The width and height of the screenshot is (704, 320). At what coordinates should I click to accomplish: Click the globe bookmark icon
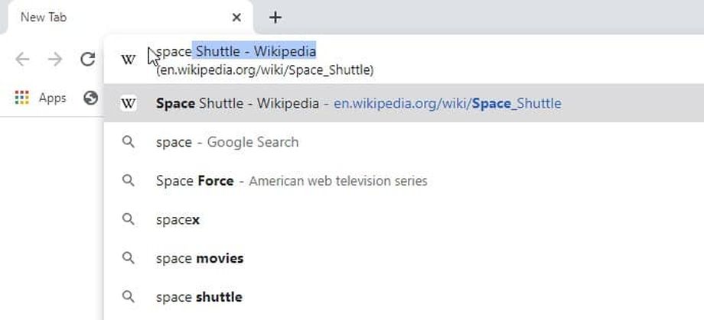pos(92,98)
